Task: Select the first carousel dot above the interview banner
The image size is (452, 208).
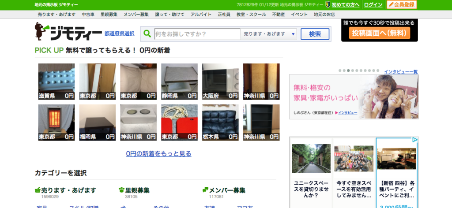Action: (x=340, y=71)
